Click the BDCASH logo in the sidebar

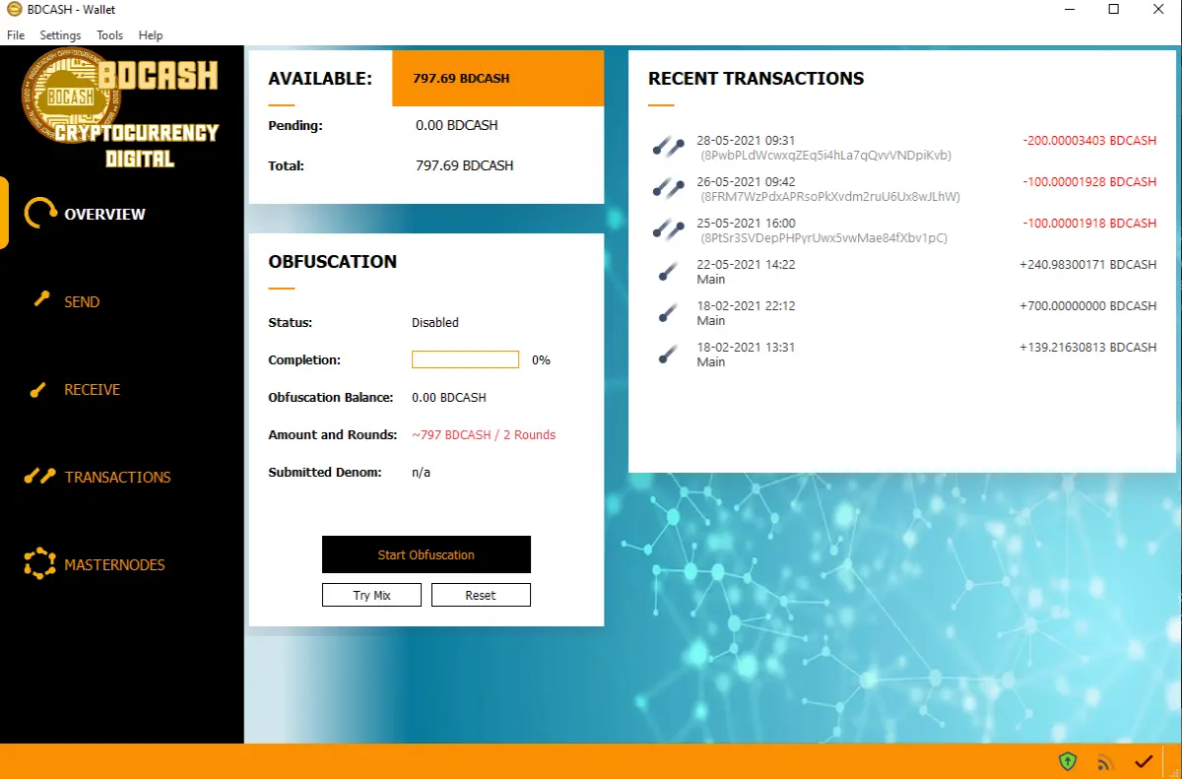[119, 109]
